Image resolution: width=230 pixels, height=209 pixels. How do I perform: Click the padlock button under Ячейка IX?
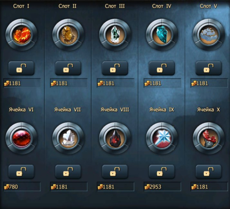[162, 172]
